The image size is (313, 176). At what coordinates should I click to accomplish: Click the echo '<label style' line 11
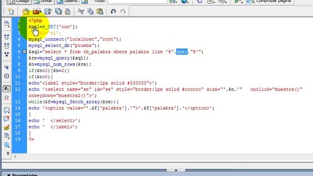[92, 83]
